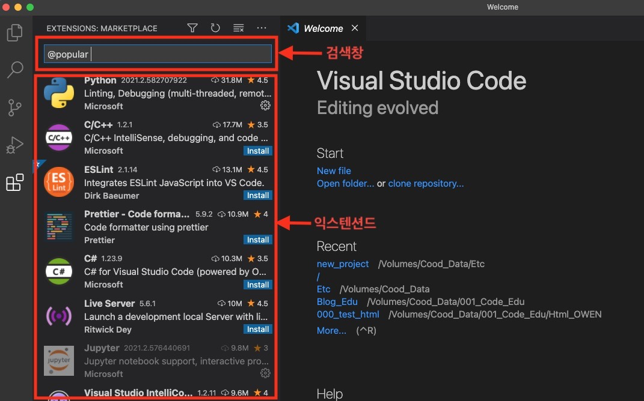The height and width of the screenshot is (401, 644).
Task: Select the C/C++ extension title
Action: coord(98,125)
